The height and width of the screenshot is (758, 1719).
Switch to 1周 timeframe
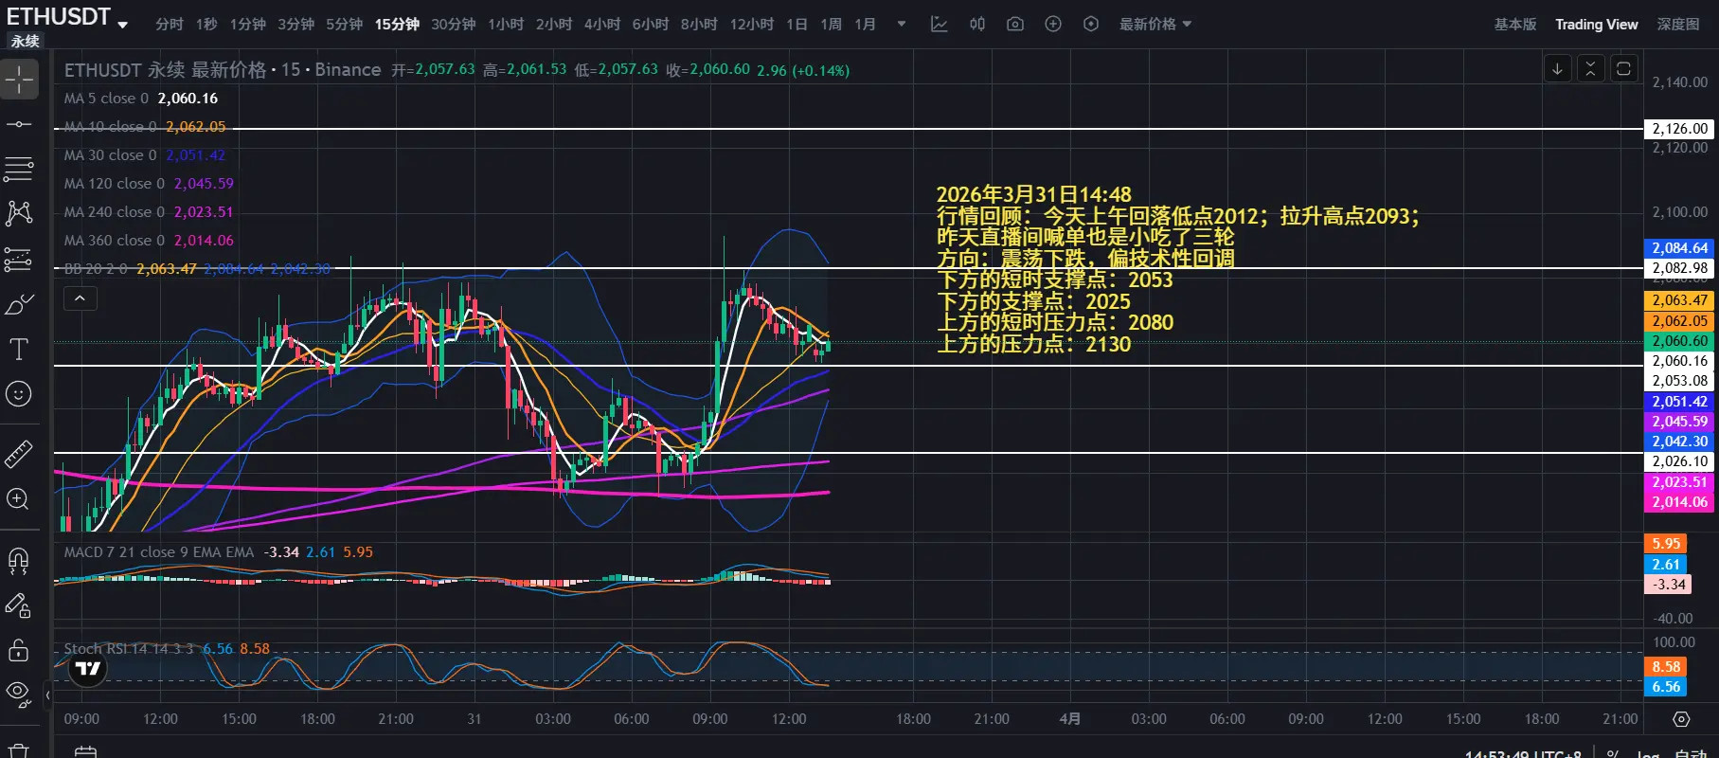coord(831,24)
